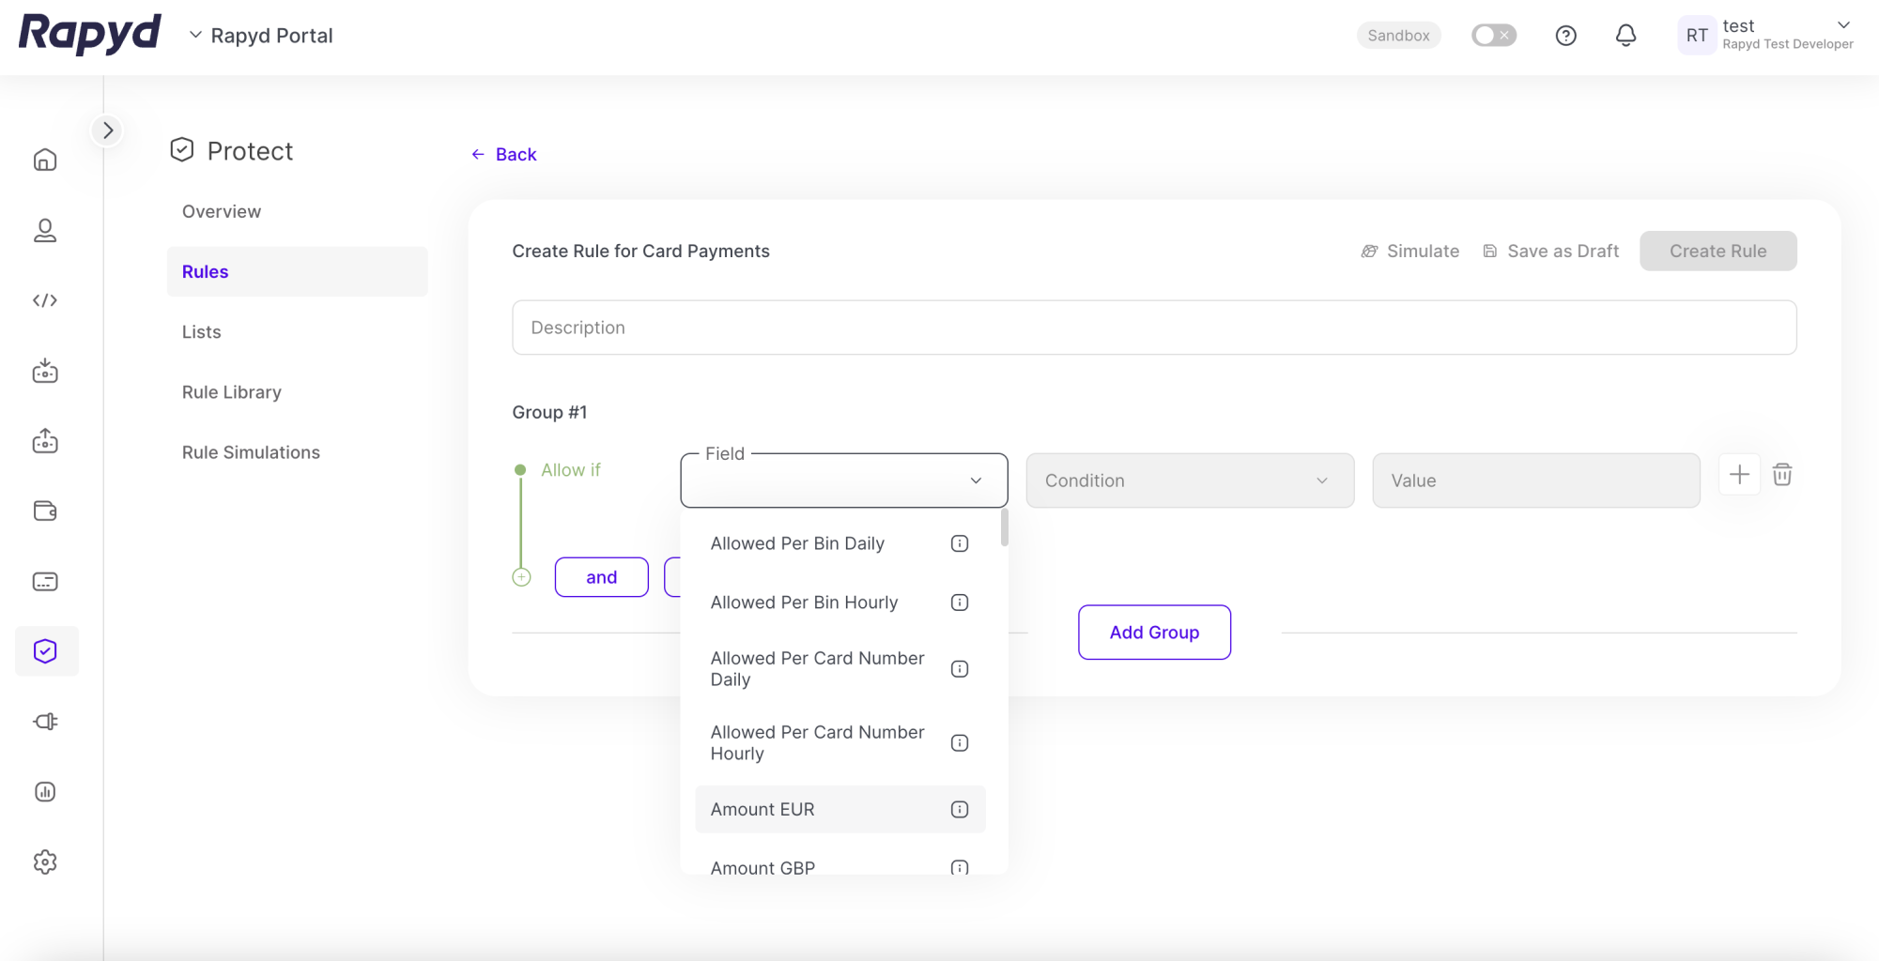Click the Add Group button
This screenshot has height=961, width=1879.
pos(1154,633)
